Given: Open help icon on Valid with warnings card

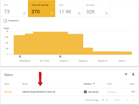Looking at the screenshot, I should point(52,13).
